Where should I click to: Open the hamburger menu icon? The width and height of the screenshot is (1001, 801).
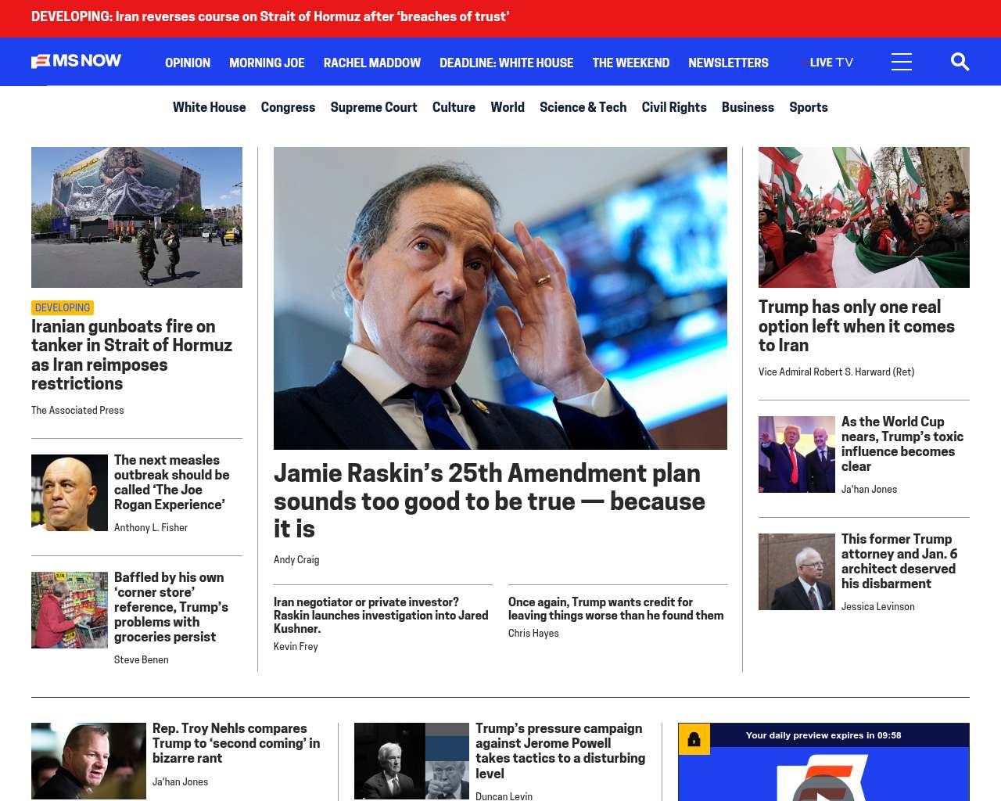pyautogui.click(x=901, y=62)
